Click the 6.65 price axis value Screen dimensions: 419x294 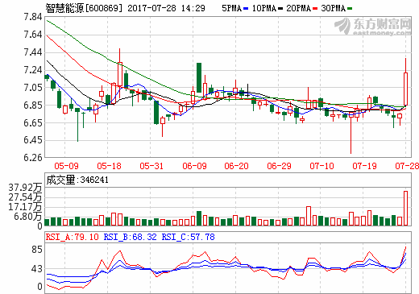point(33,122)
